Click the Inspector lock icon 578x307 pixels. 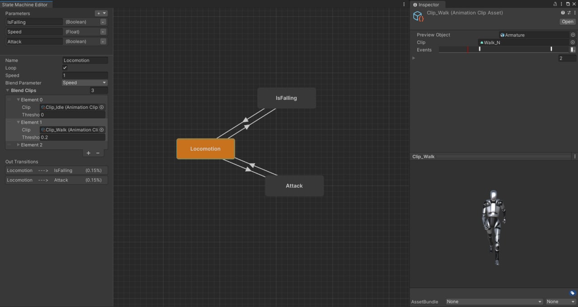(x=555, y=4)
